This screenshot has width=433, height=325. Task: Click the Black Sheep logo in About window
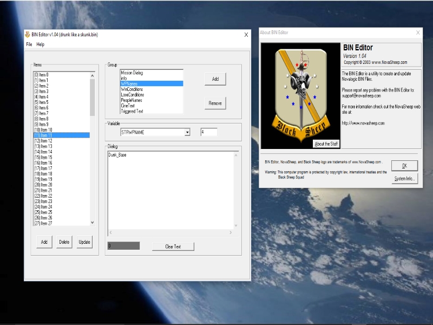[x=300, y=96]
